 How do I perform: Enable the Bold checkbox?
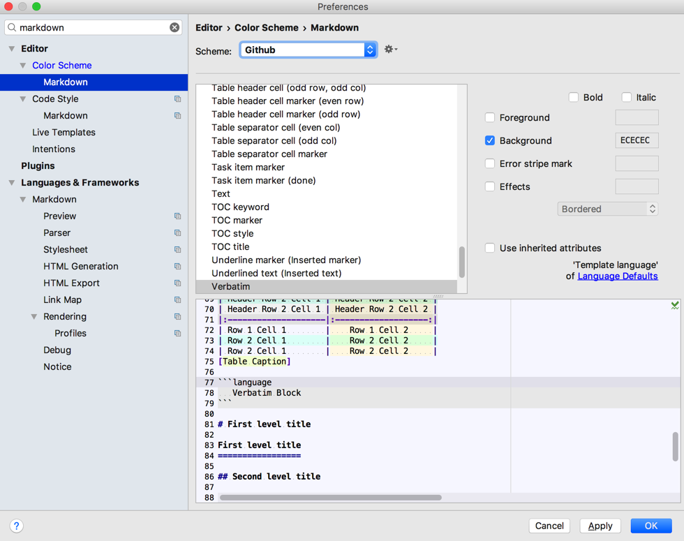tap(574, 98)
